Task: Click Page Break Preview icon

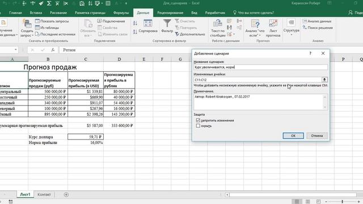Action: point(318,202)
